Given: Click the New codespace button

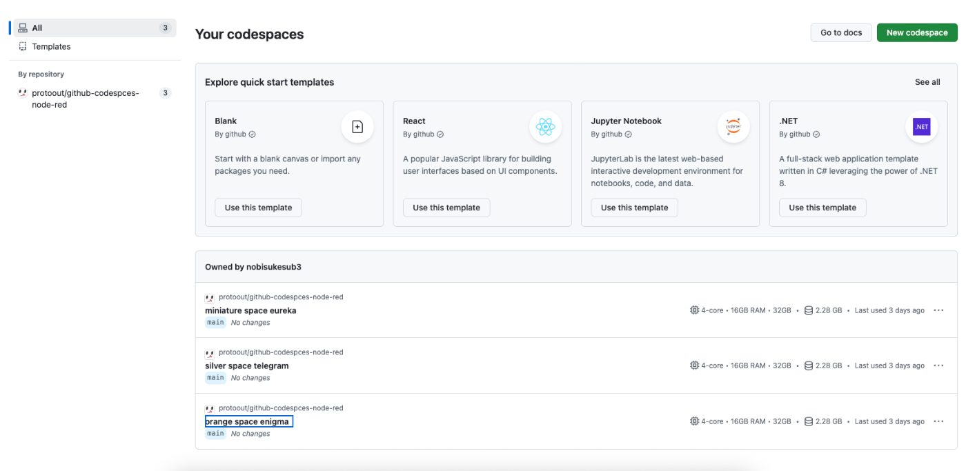Looking at the screenshot, I should tap(917, 32).
